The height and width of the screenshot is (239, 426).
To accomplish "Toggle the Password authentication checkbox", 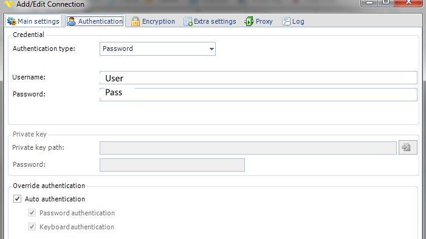I will tap(32, 213).
